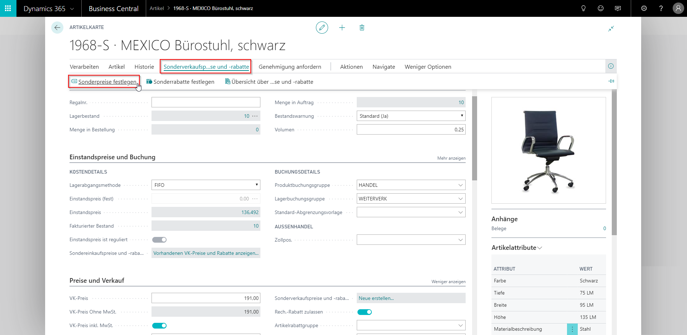Open Lagerbuchungsgruppe WEITERVERK dropdown

coord(460,199)
